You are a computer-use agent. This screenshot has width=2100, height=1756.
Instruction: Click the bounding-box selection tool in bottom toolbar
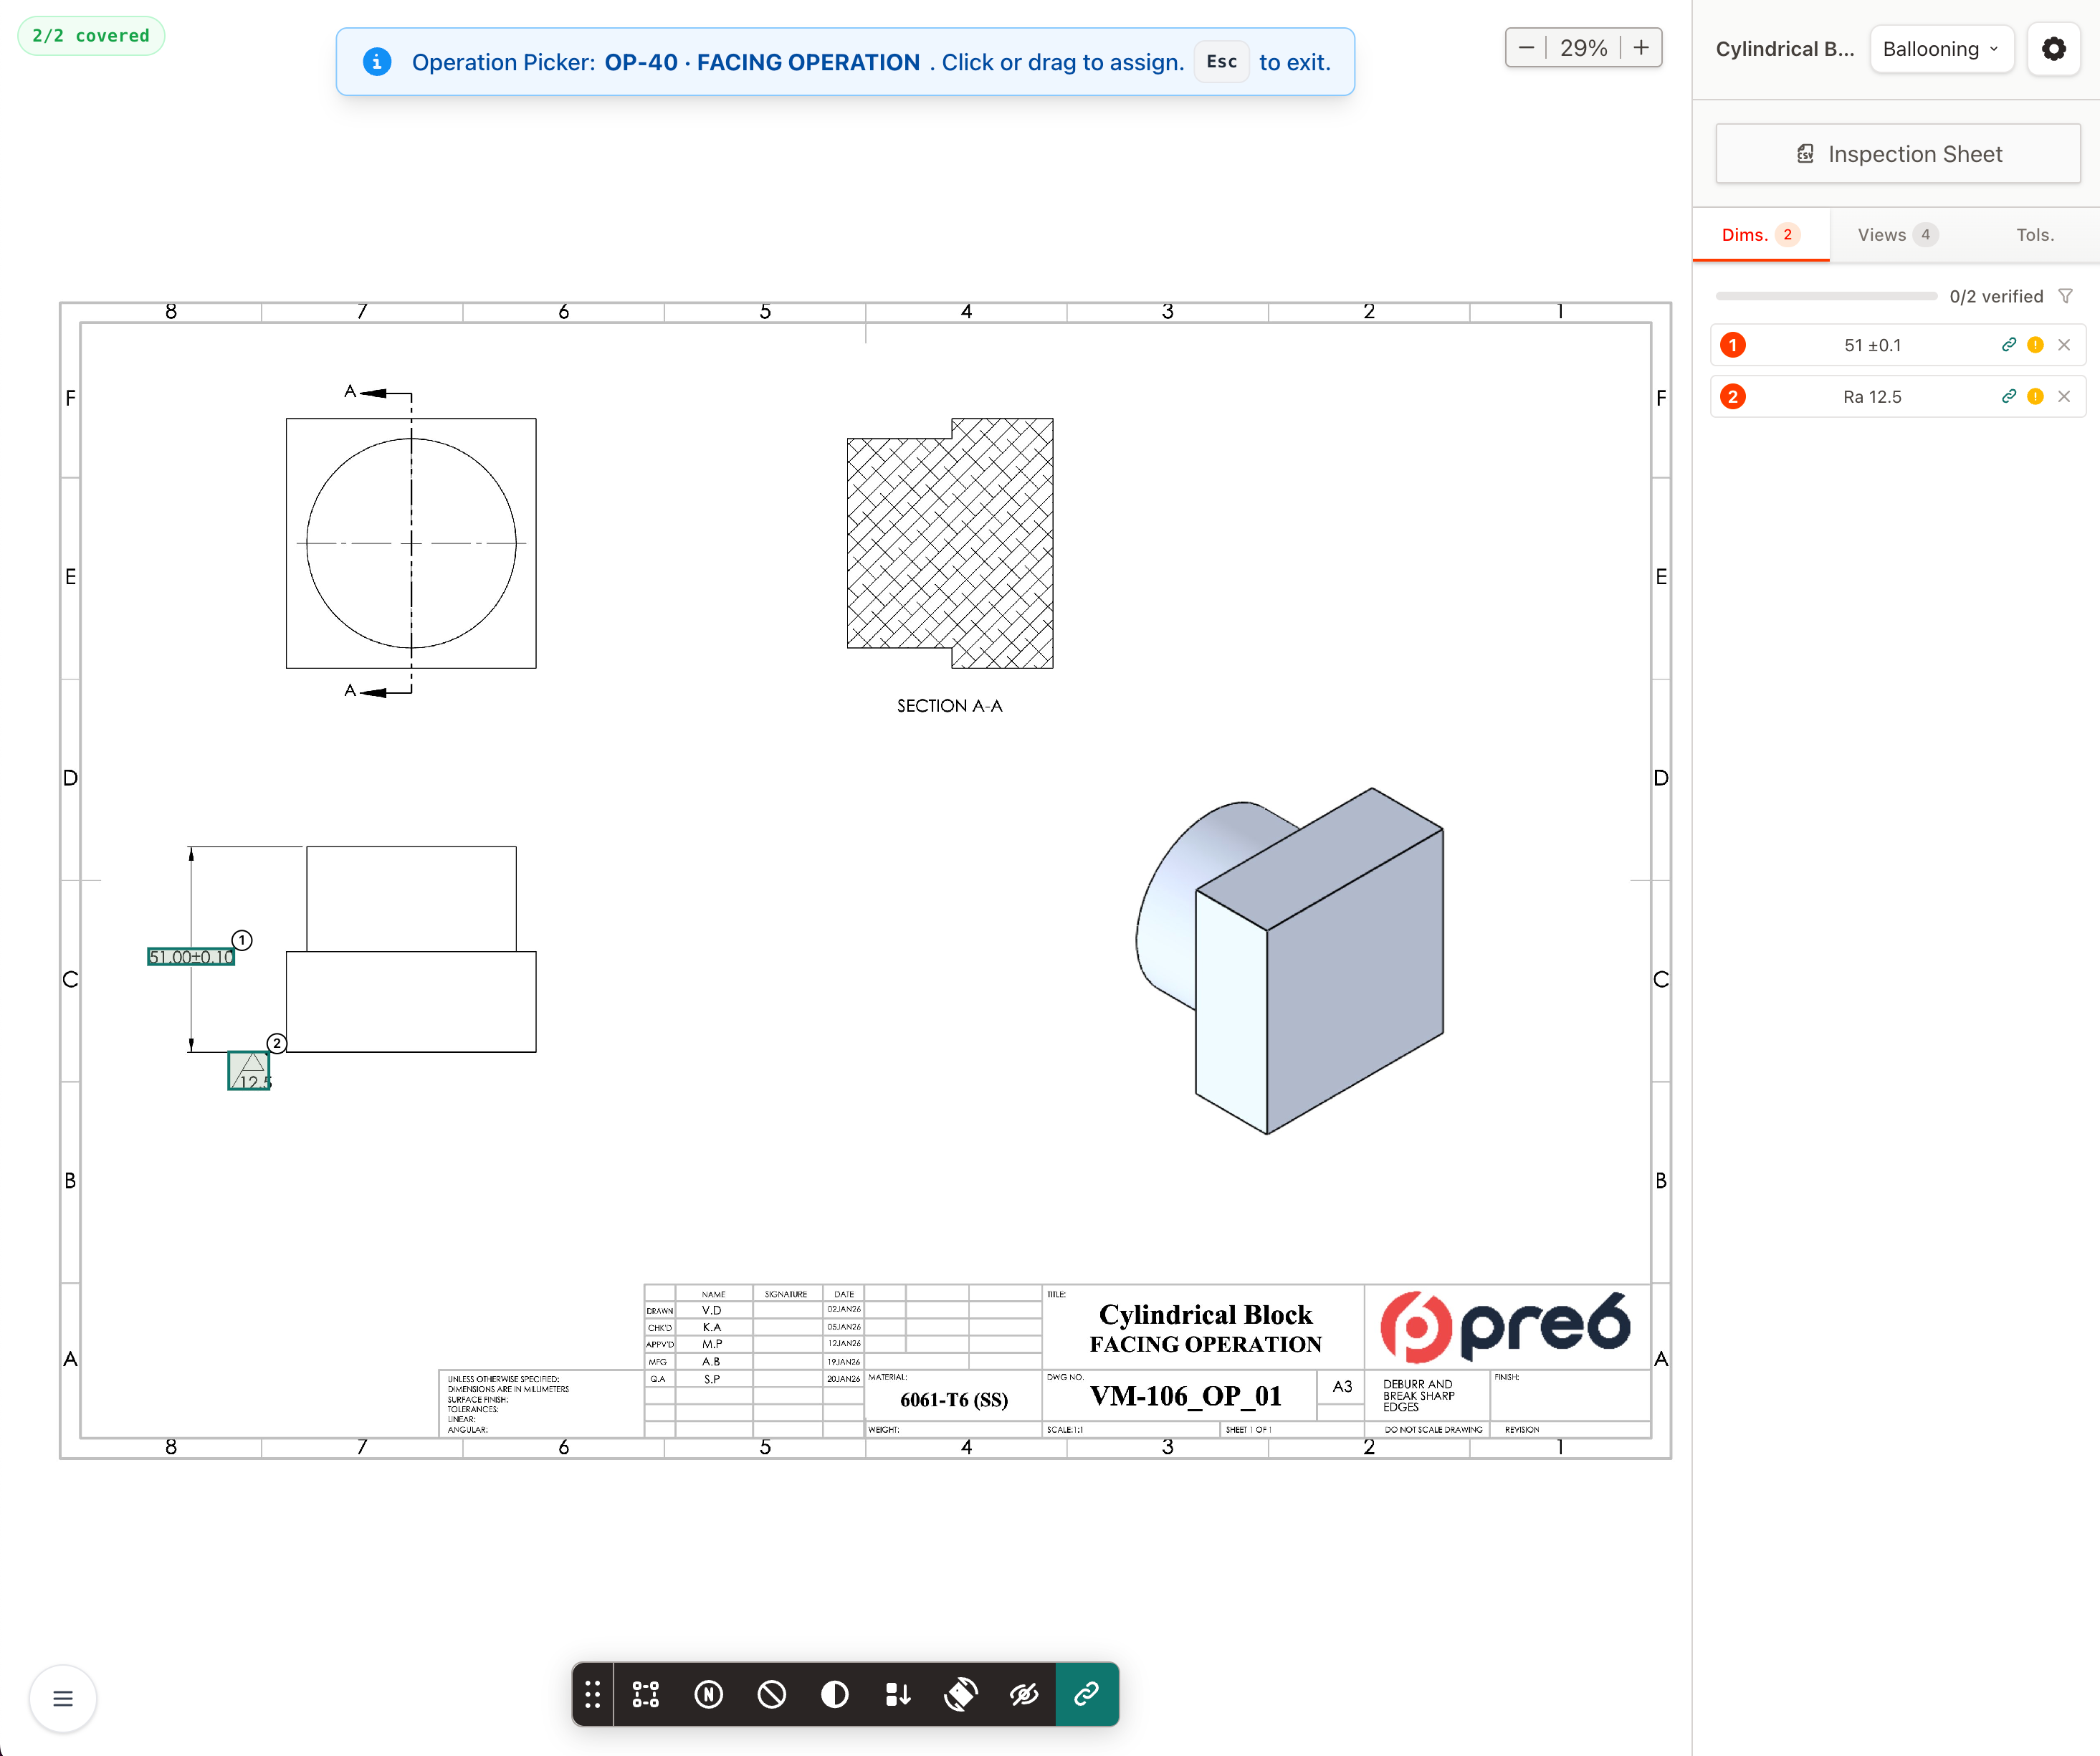click(x=646, y=1694)
